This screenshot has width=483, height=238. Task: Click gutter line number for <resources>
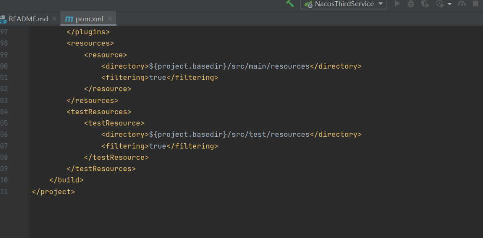pos(4,43)
